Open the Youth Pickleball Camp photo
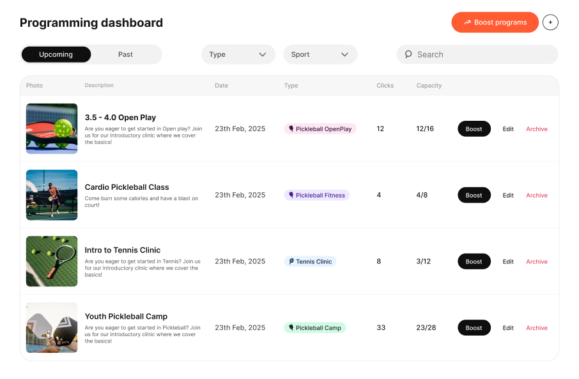 pyautogui.click(x=52, y=328)
